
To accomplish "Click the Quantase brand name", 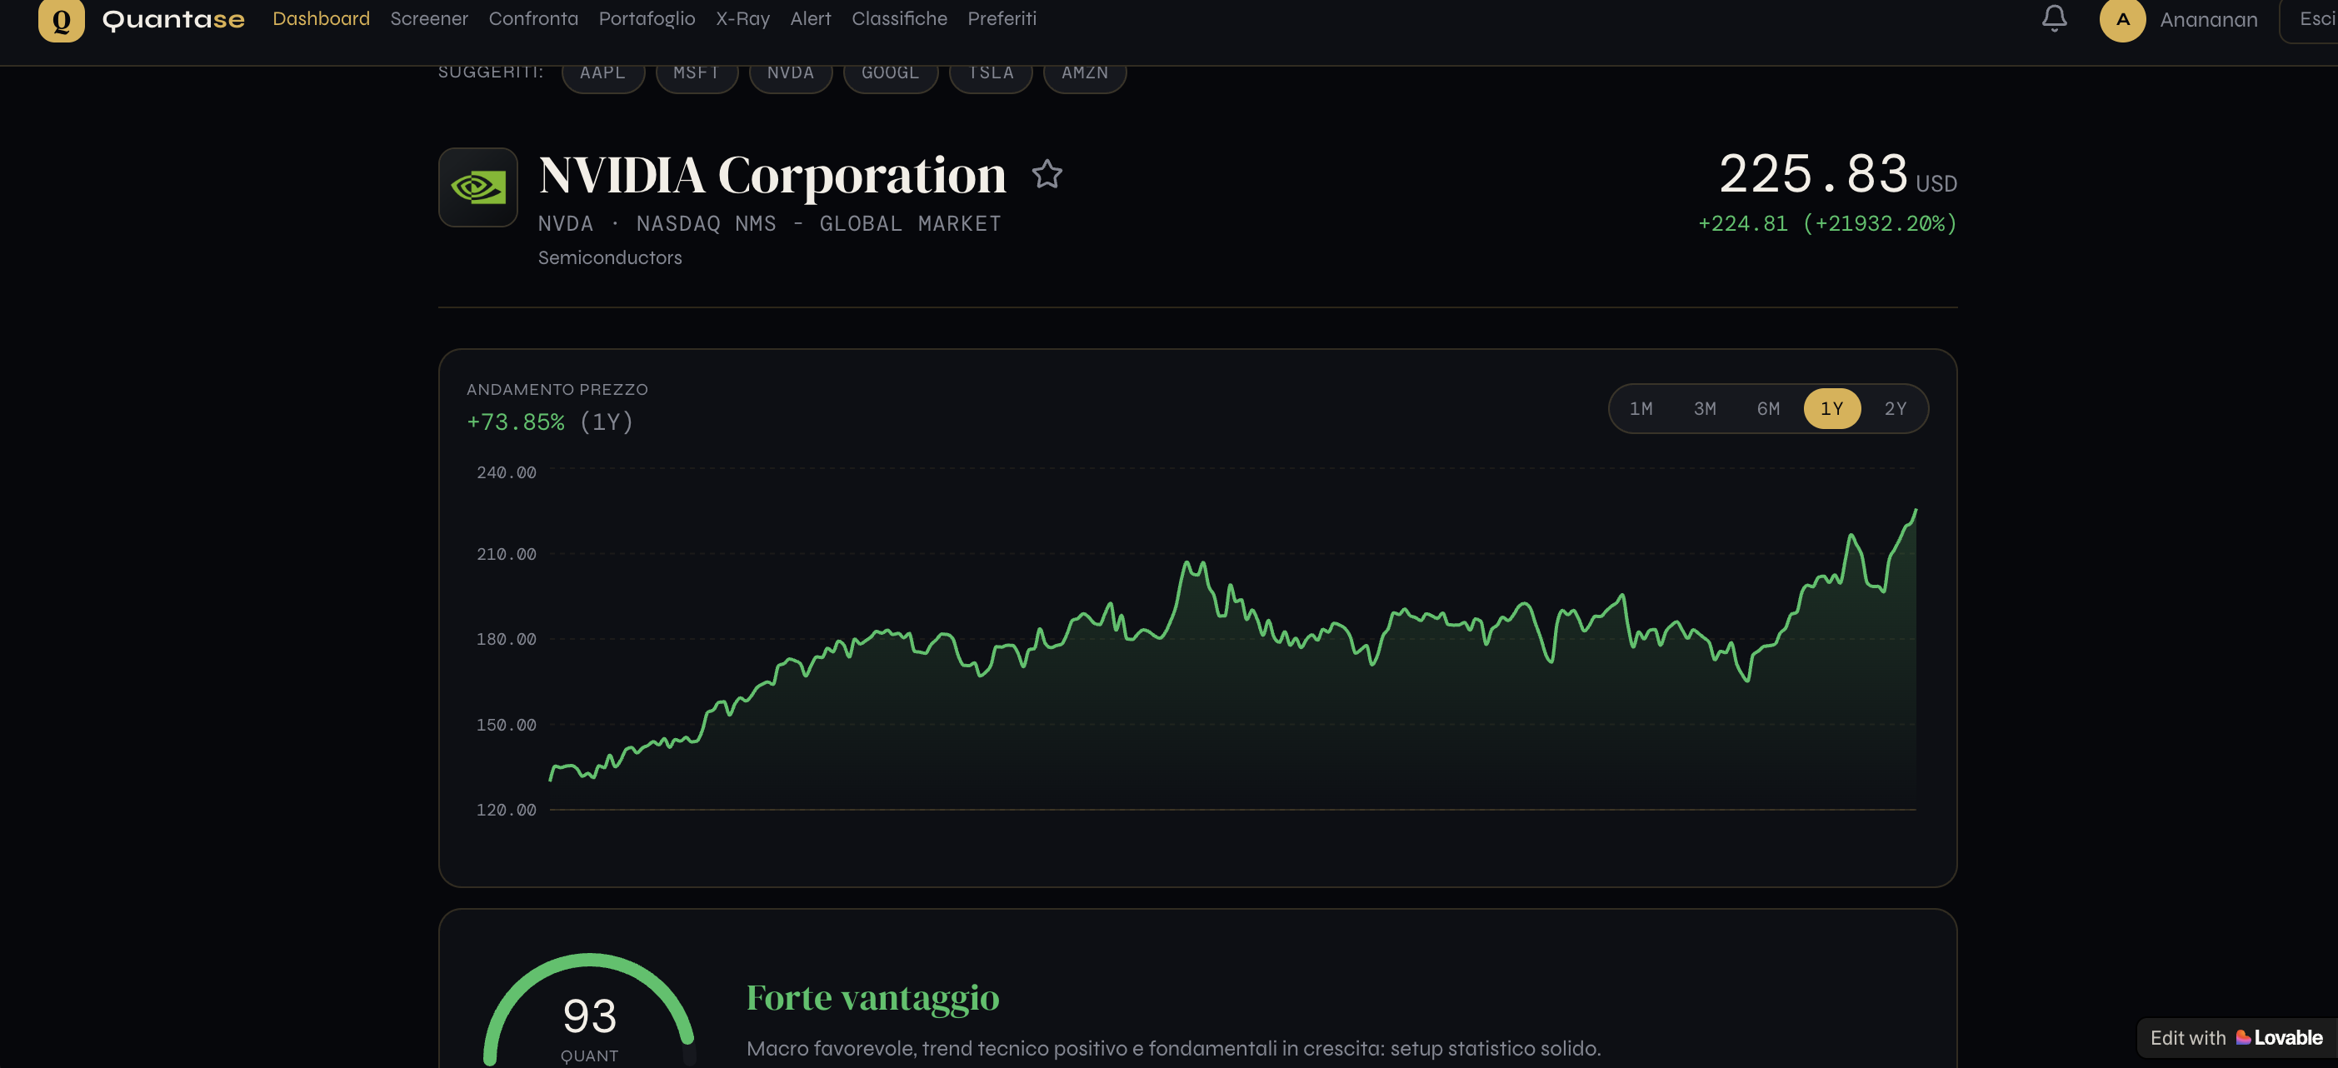I will 173,19.
